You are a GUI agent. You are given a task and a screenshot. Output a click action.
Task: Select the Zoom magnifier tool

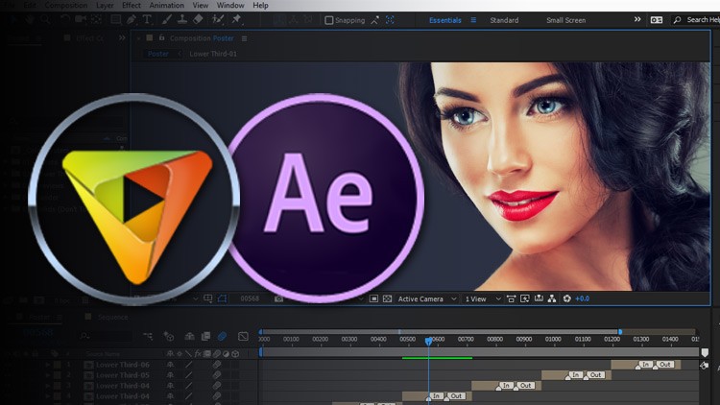(x=45, y=19)
